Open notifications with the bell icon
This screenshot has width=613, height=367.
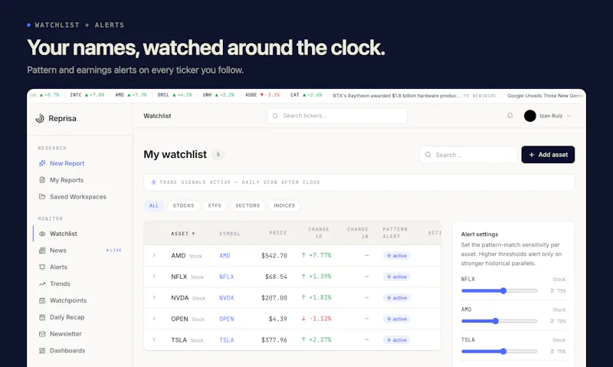point(510,116)
